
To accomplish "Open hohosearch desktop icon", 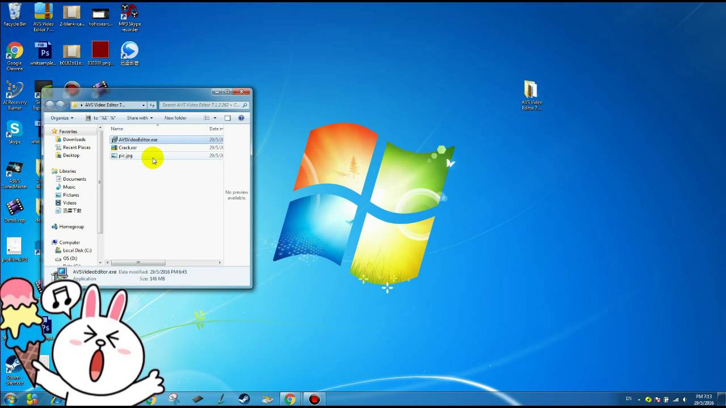I will point(100,17).
